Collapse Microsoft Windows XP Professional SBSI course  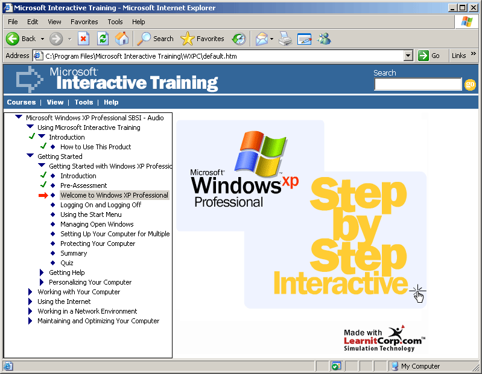point(19,117)
